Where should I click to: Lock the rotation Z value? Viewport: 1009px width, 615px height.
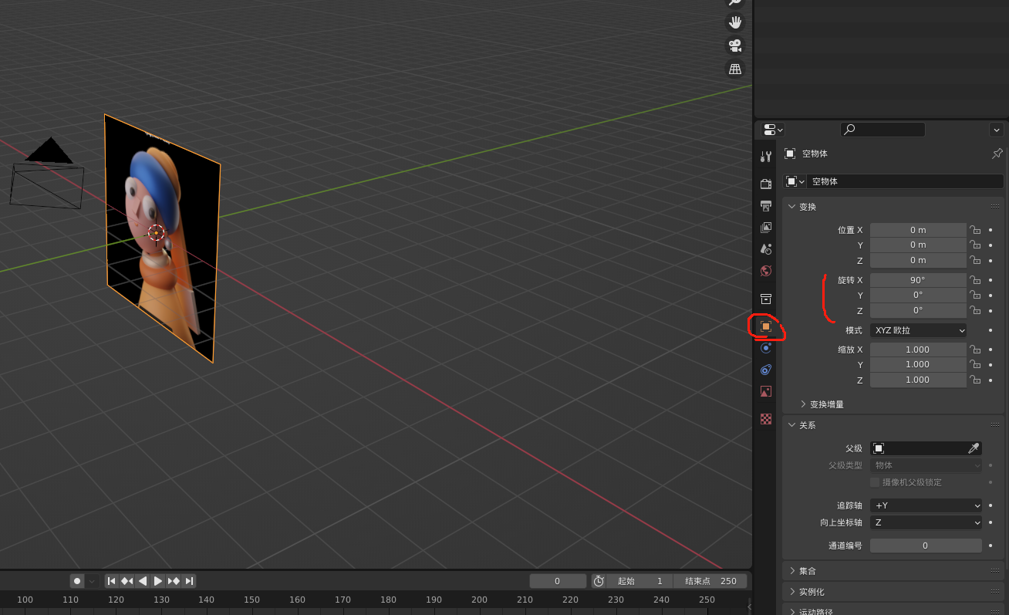click(975, 310)
